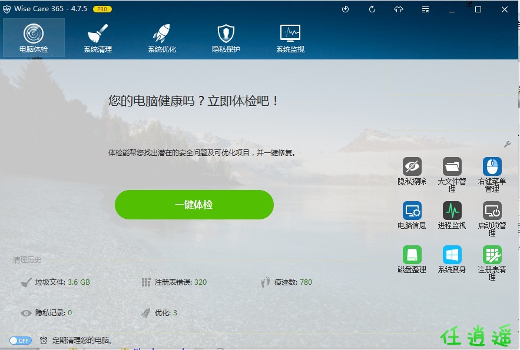Click the alarm clock icon beside 定期清理

tap(44, 341)
